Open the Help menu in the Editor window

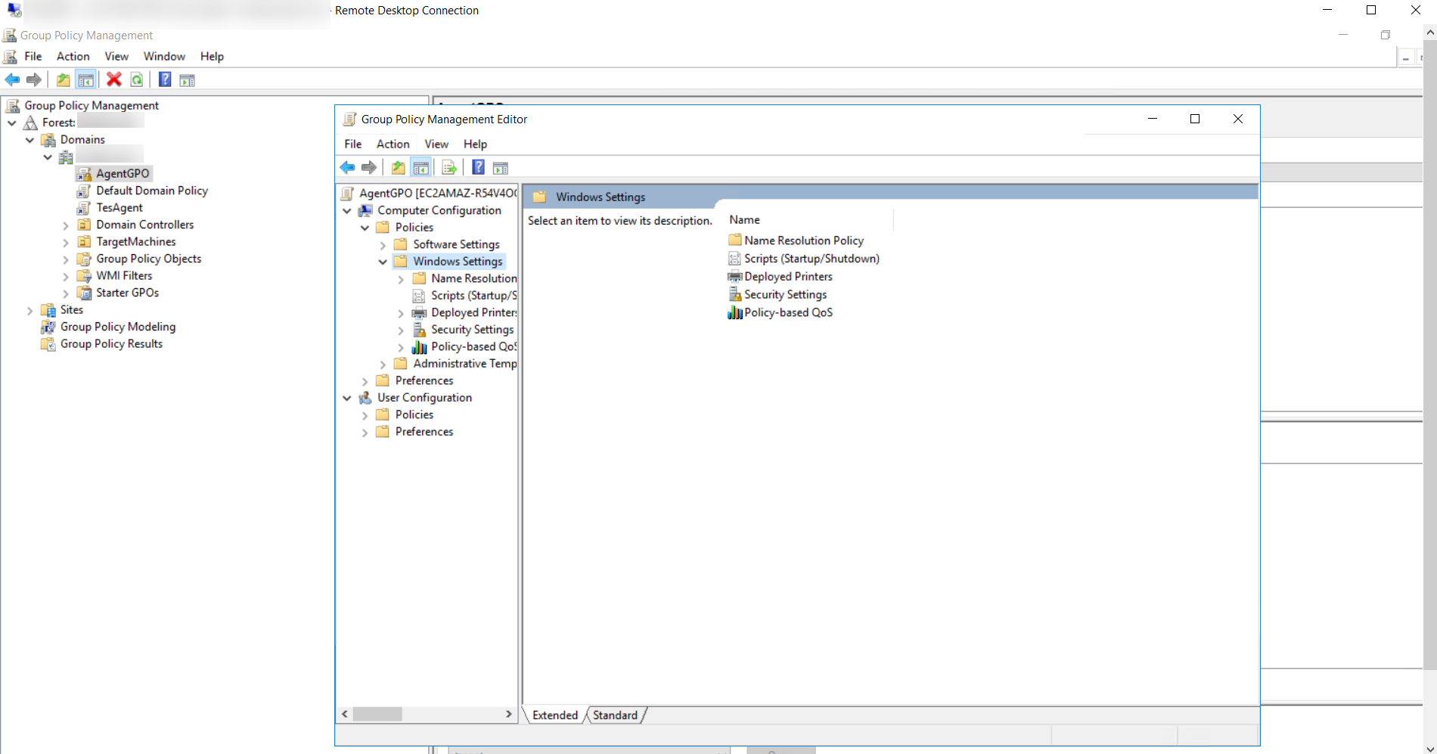pos(476,144)
